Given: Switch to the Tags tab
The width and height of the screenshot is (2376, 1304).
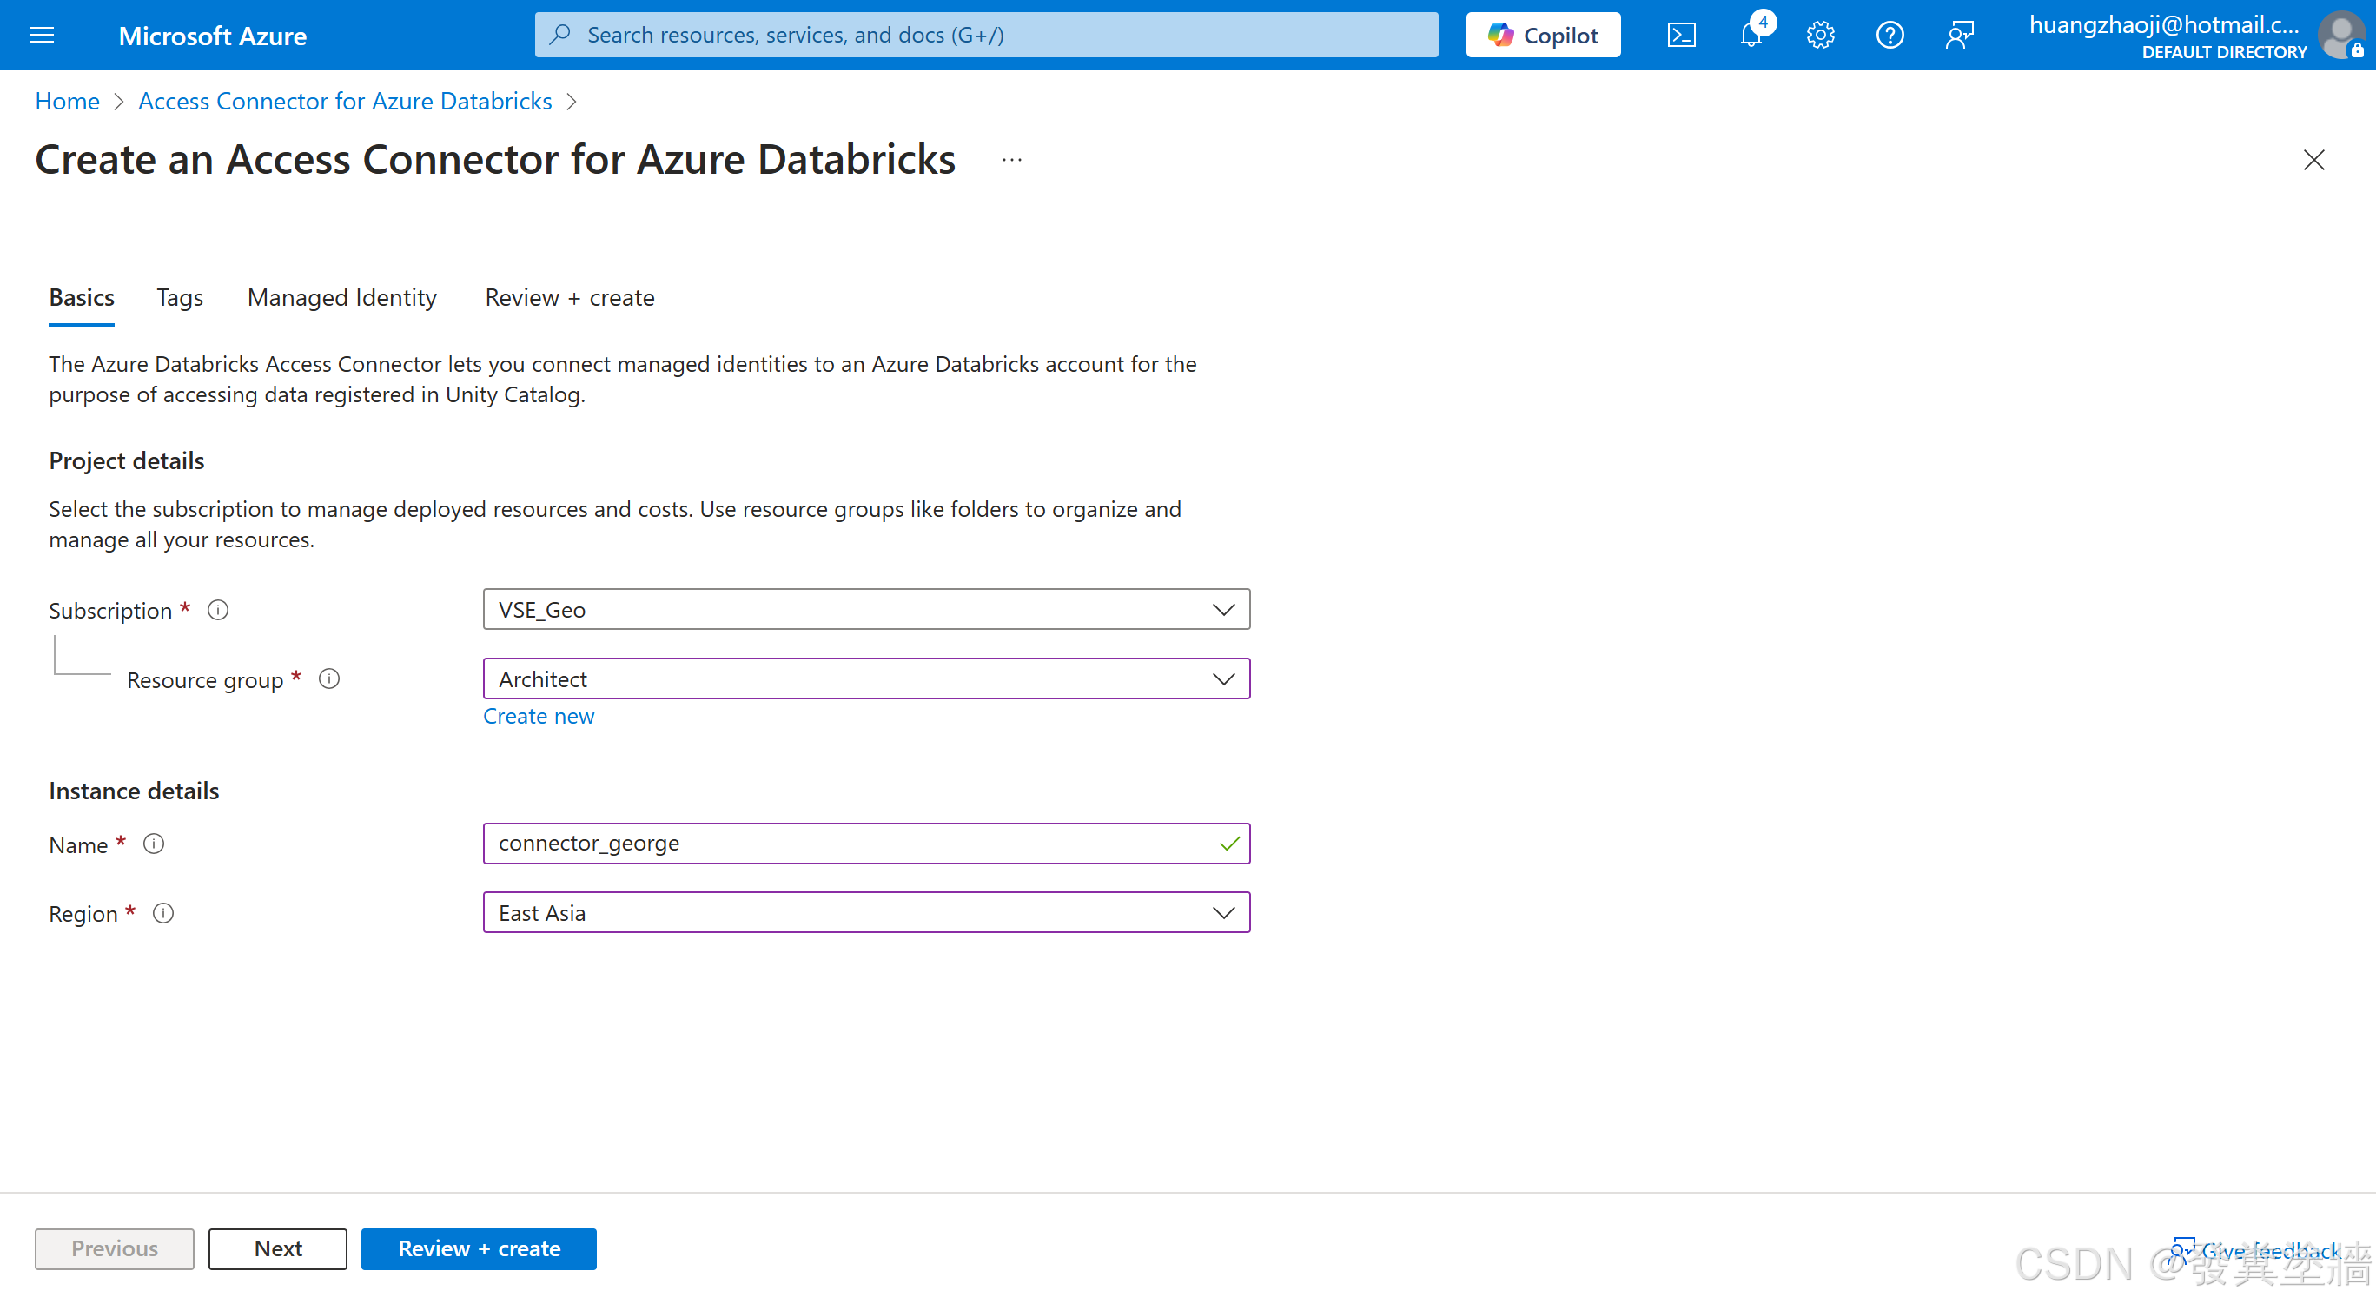Looking at the screenshot, I should click(180, 298).
